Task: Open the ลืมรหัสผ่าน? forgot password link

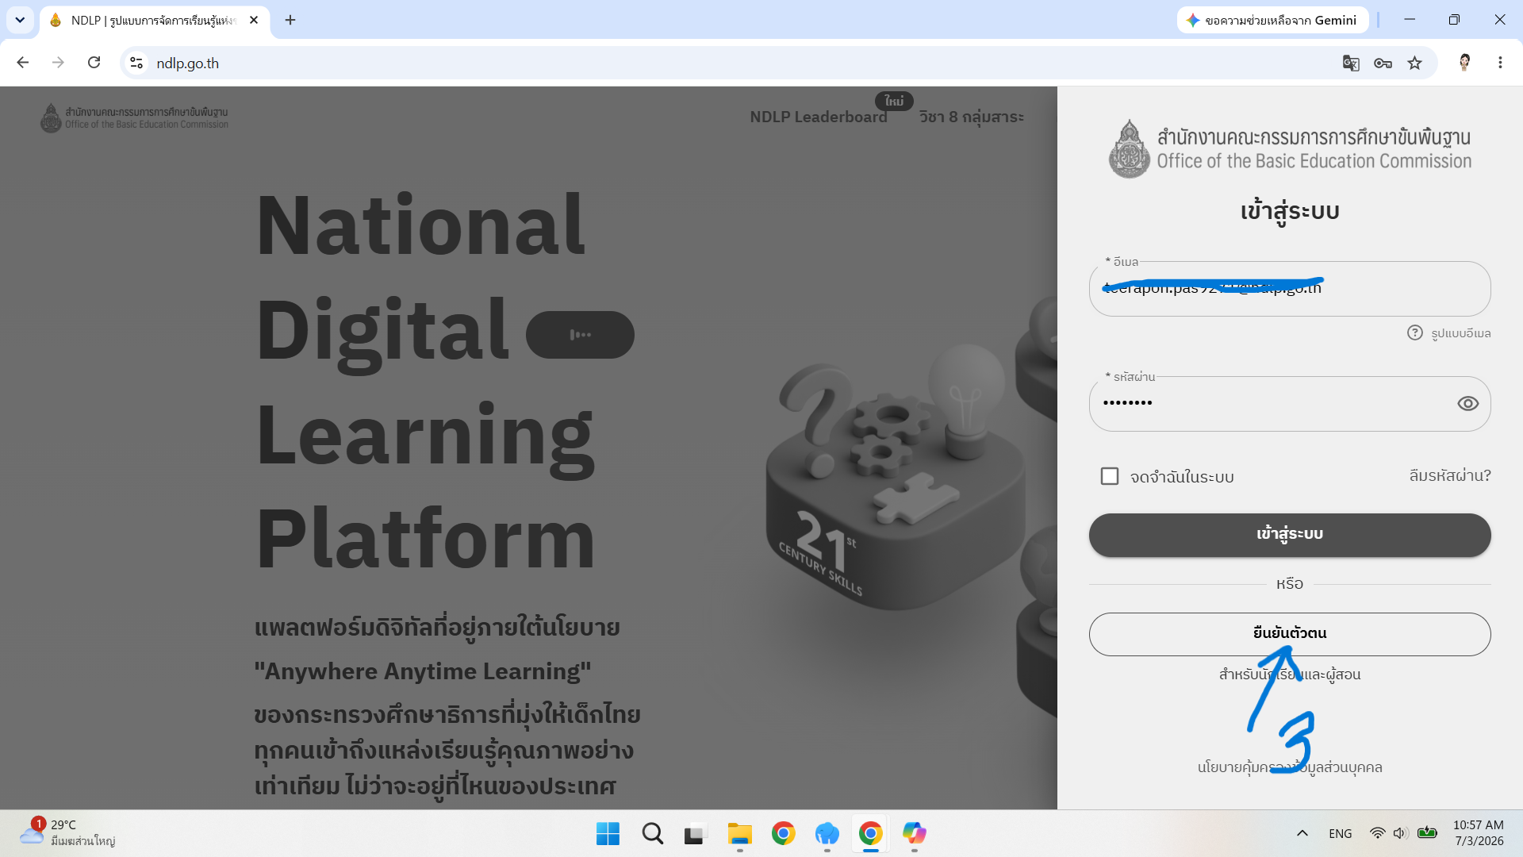Action: (x=1450, y=475)
